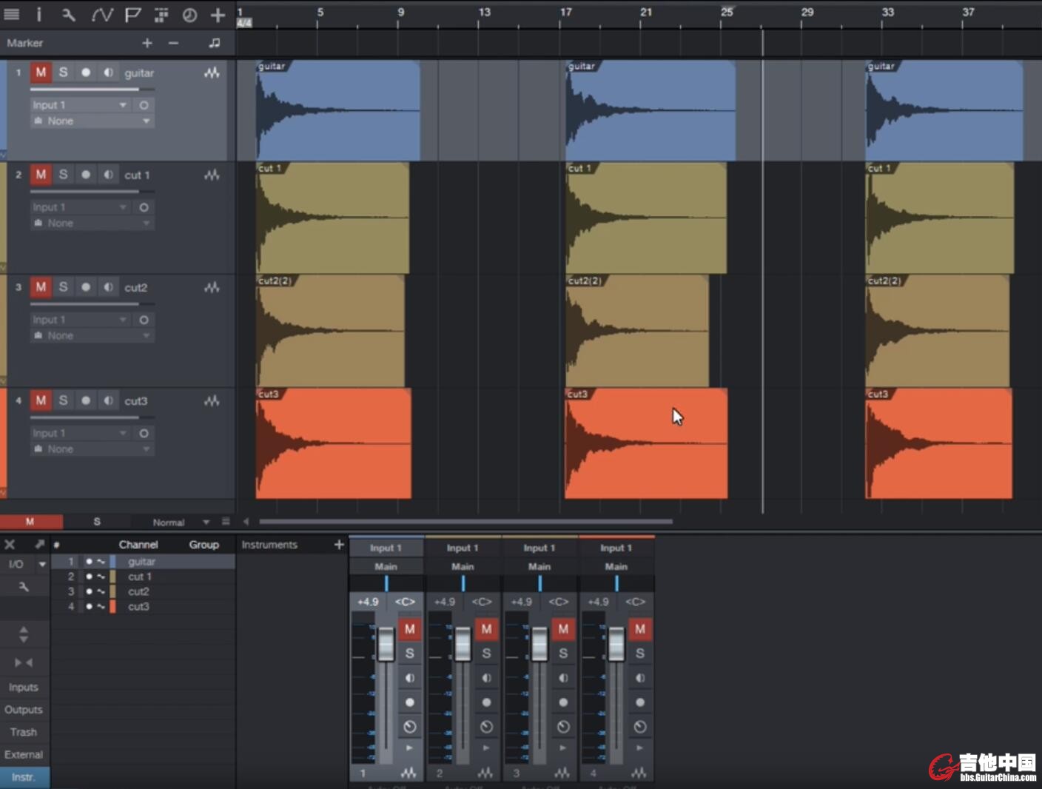The width and height of the screenshot is (1042, 789).
Task: Click channel 2 pan <C> control
Action: pos(482,602)
